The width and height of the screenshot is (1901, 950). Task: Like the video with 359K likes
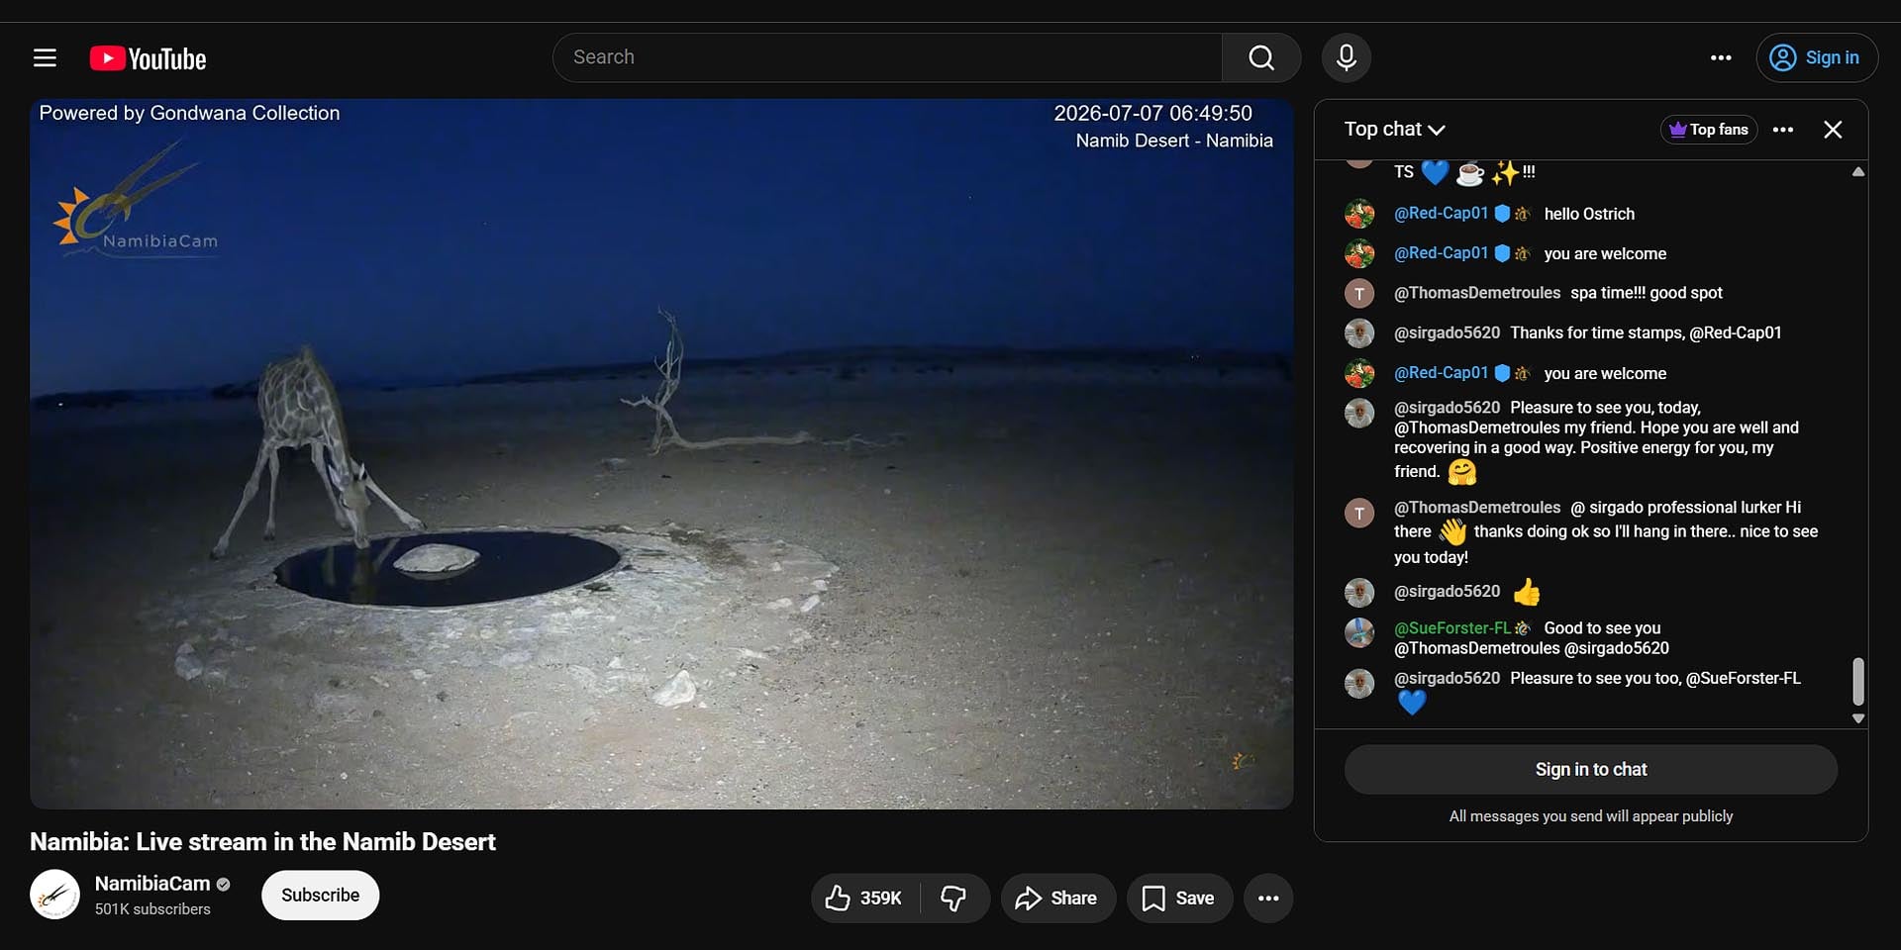(863, 898)
